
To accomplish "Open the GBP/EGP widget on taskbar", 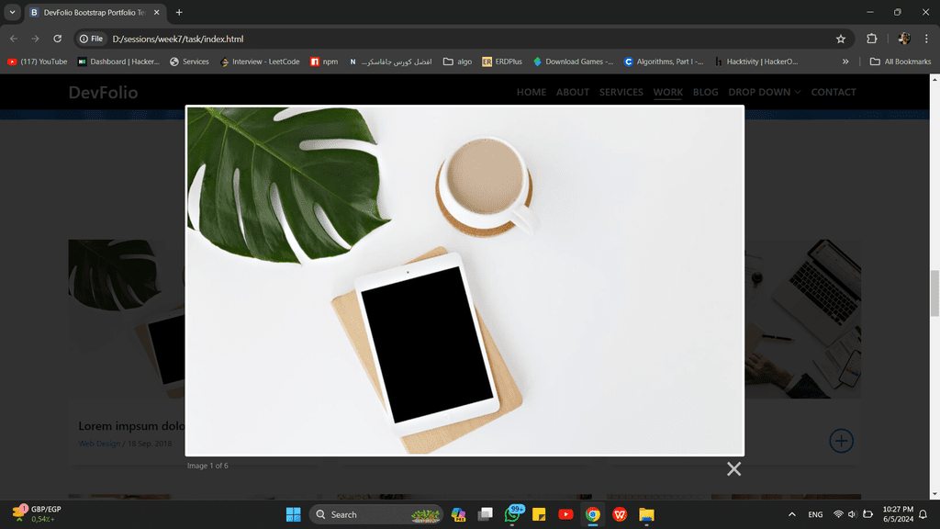I will pyautogui.click(x=37, y=514).
